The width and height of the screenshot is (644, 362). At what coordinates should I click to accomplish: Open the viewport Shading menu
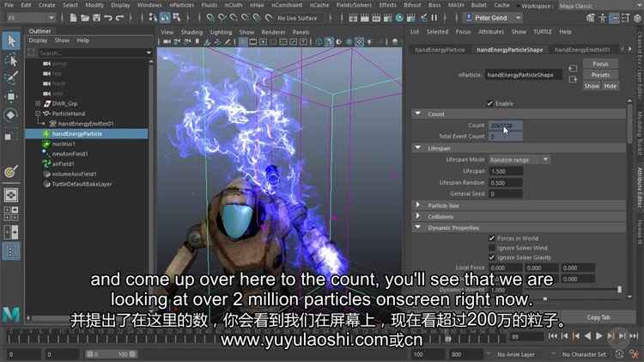tap(191, 32)
